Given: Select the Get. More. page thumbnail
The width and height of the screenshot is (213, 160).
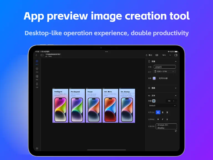Looking at the screenshot, I should pyautogui.click(x=110, y=106).
